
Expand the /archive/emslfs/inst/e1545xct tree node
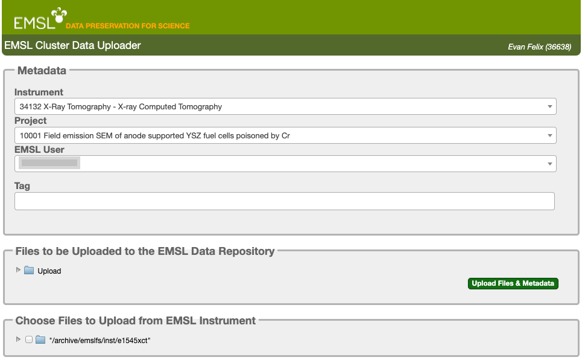pyautogui.click(x=18, y=339)
